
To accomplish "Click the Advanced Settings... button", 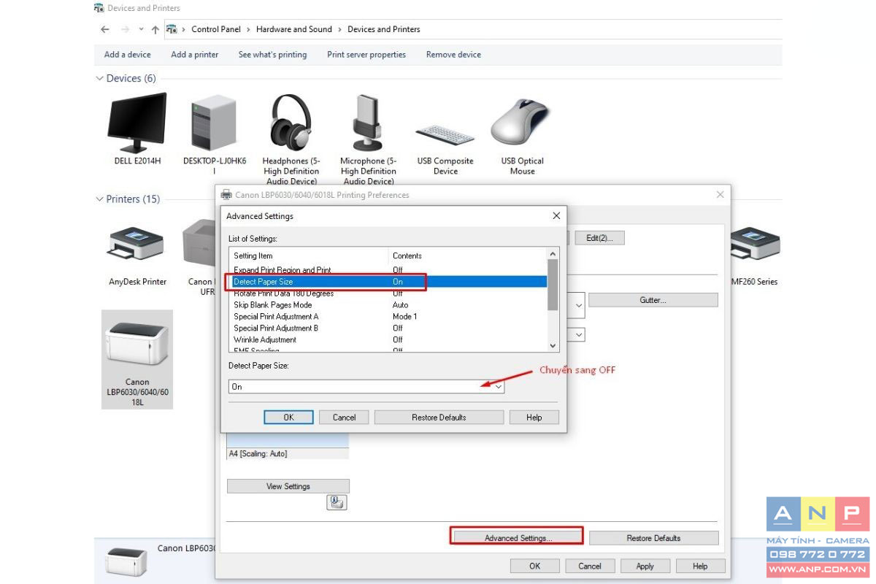I will click(x=518, y=538).
